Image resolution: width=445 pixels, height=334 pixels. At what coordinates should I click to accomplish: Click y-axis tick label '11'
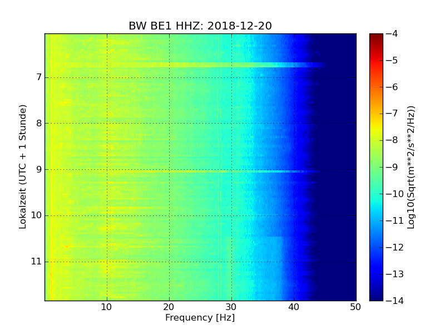click(x=36, y=262)
